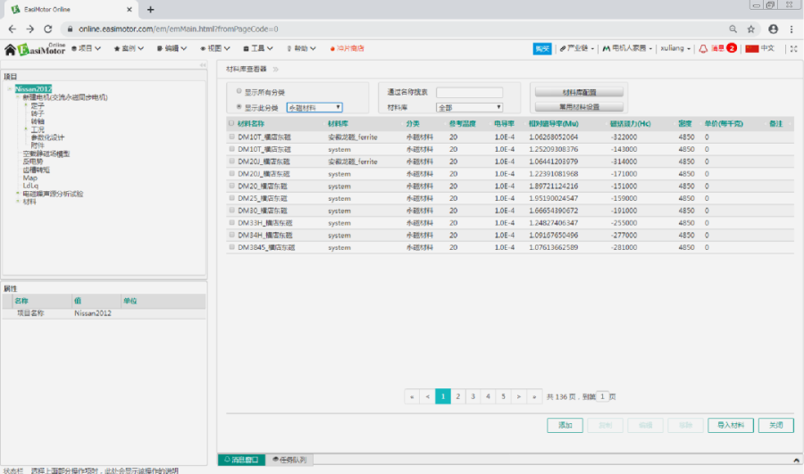Screen dimensions: 804x474
Task: Open the 材料库 全部 dropdown
Action: (469, 108)
